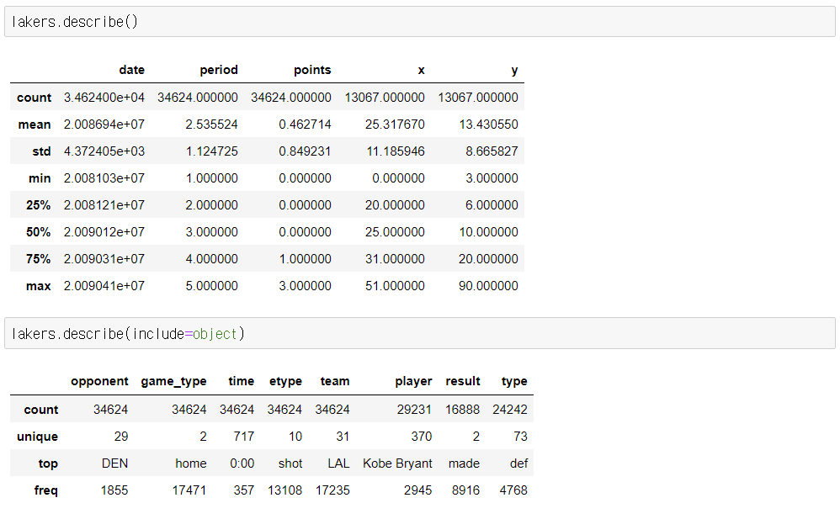
Task: Select points mean value 0.462714
Action: click(305, 124)
